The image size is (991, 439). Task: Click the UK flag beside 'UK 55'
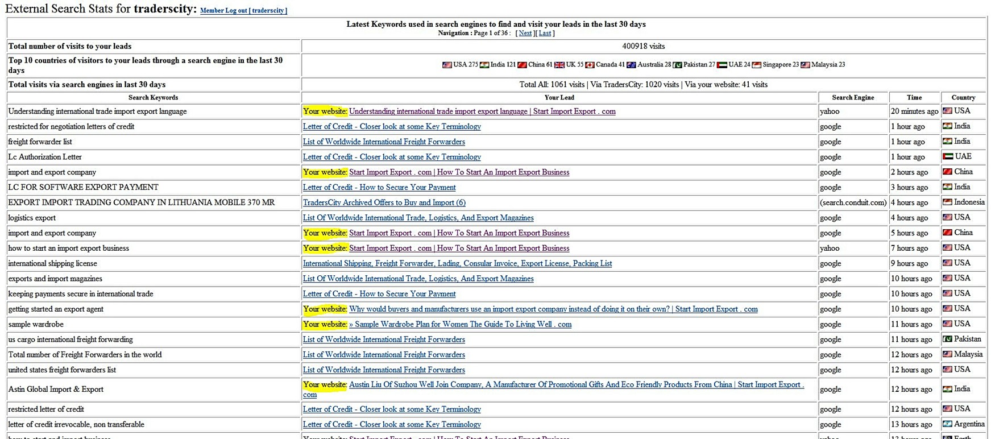click(x=559, y=65)
